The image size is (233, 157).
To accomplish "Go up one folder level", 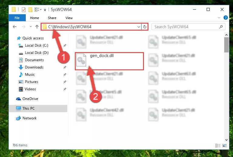I will point(37,27).
